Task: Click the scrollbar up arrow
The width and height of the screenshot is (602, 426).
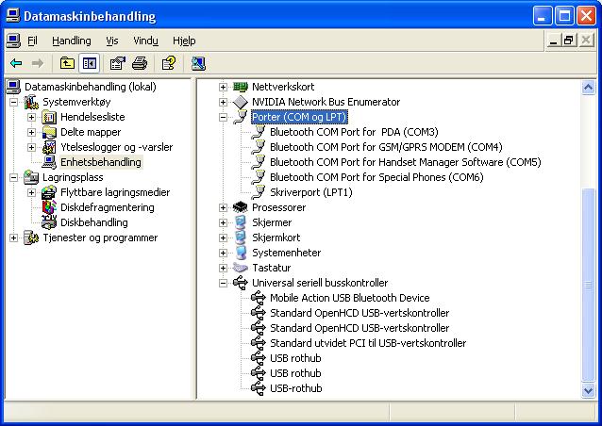Action: pyautogui.click(x=588, y=88)
